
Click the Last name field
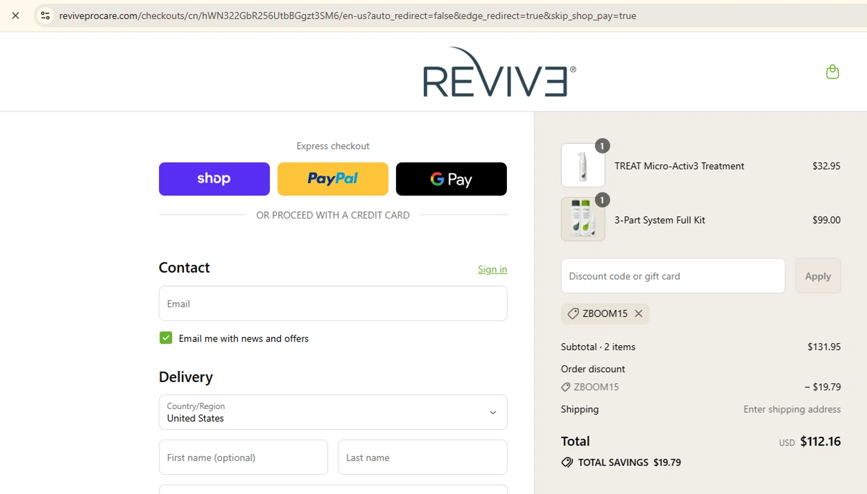423,458
